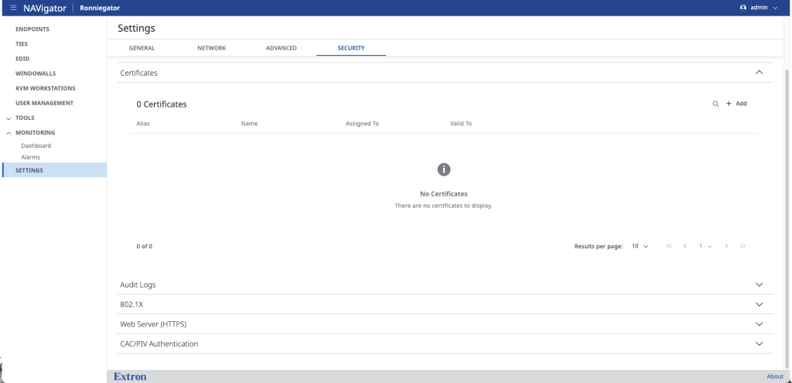This screenshot has width=792, height=383.
Task: Click the Extron logo in footer
Action: 130,377
